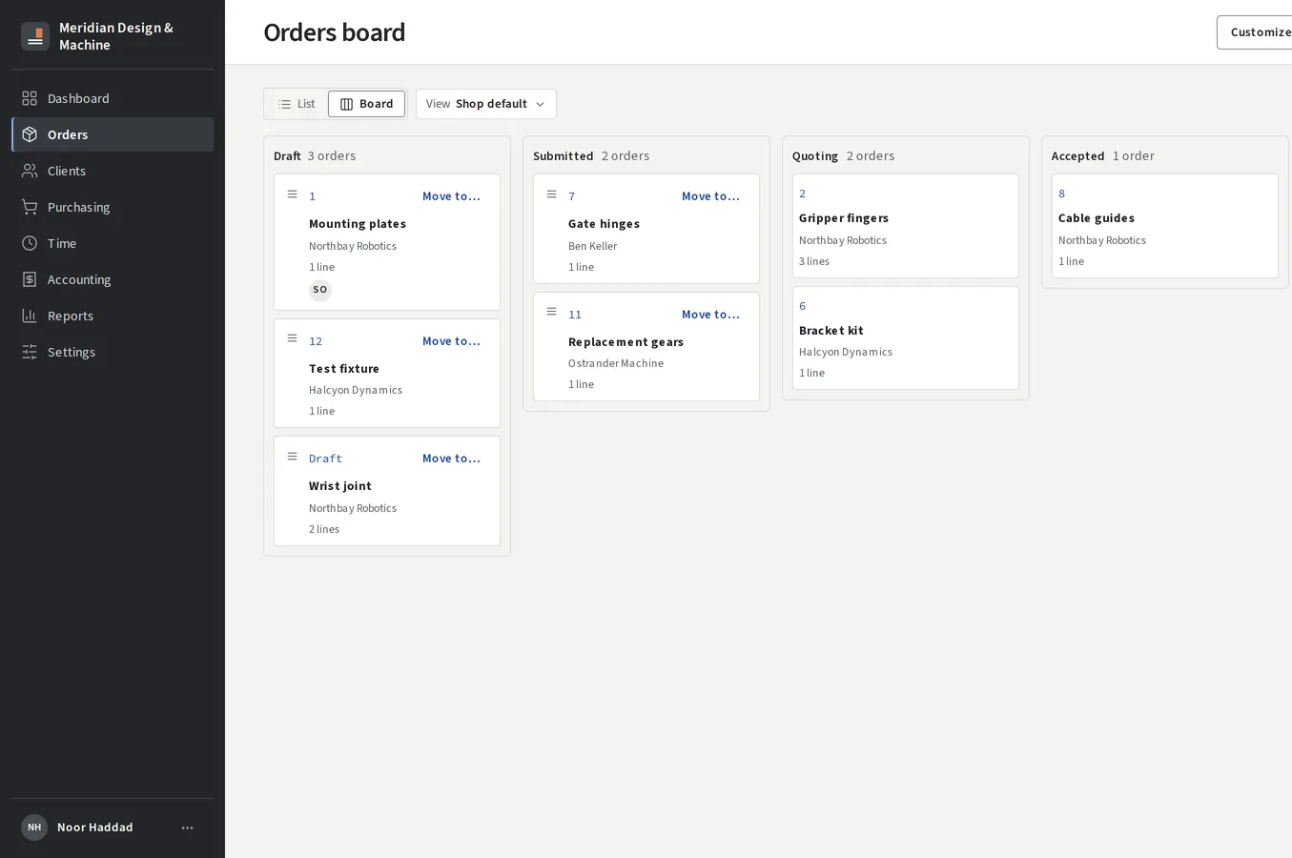Screen dimensions: 1292x858
Task: Click the Orders box icon in sidebar
Action: (x=30, y=134)
